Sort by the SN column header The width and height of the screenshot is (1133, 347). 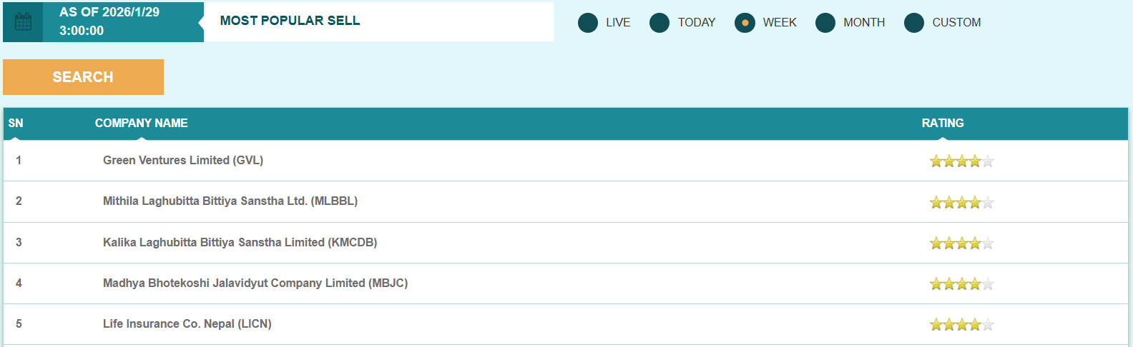click(x=16, y=124)
